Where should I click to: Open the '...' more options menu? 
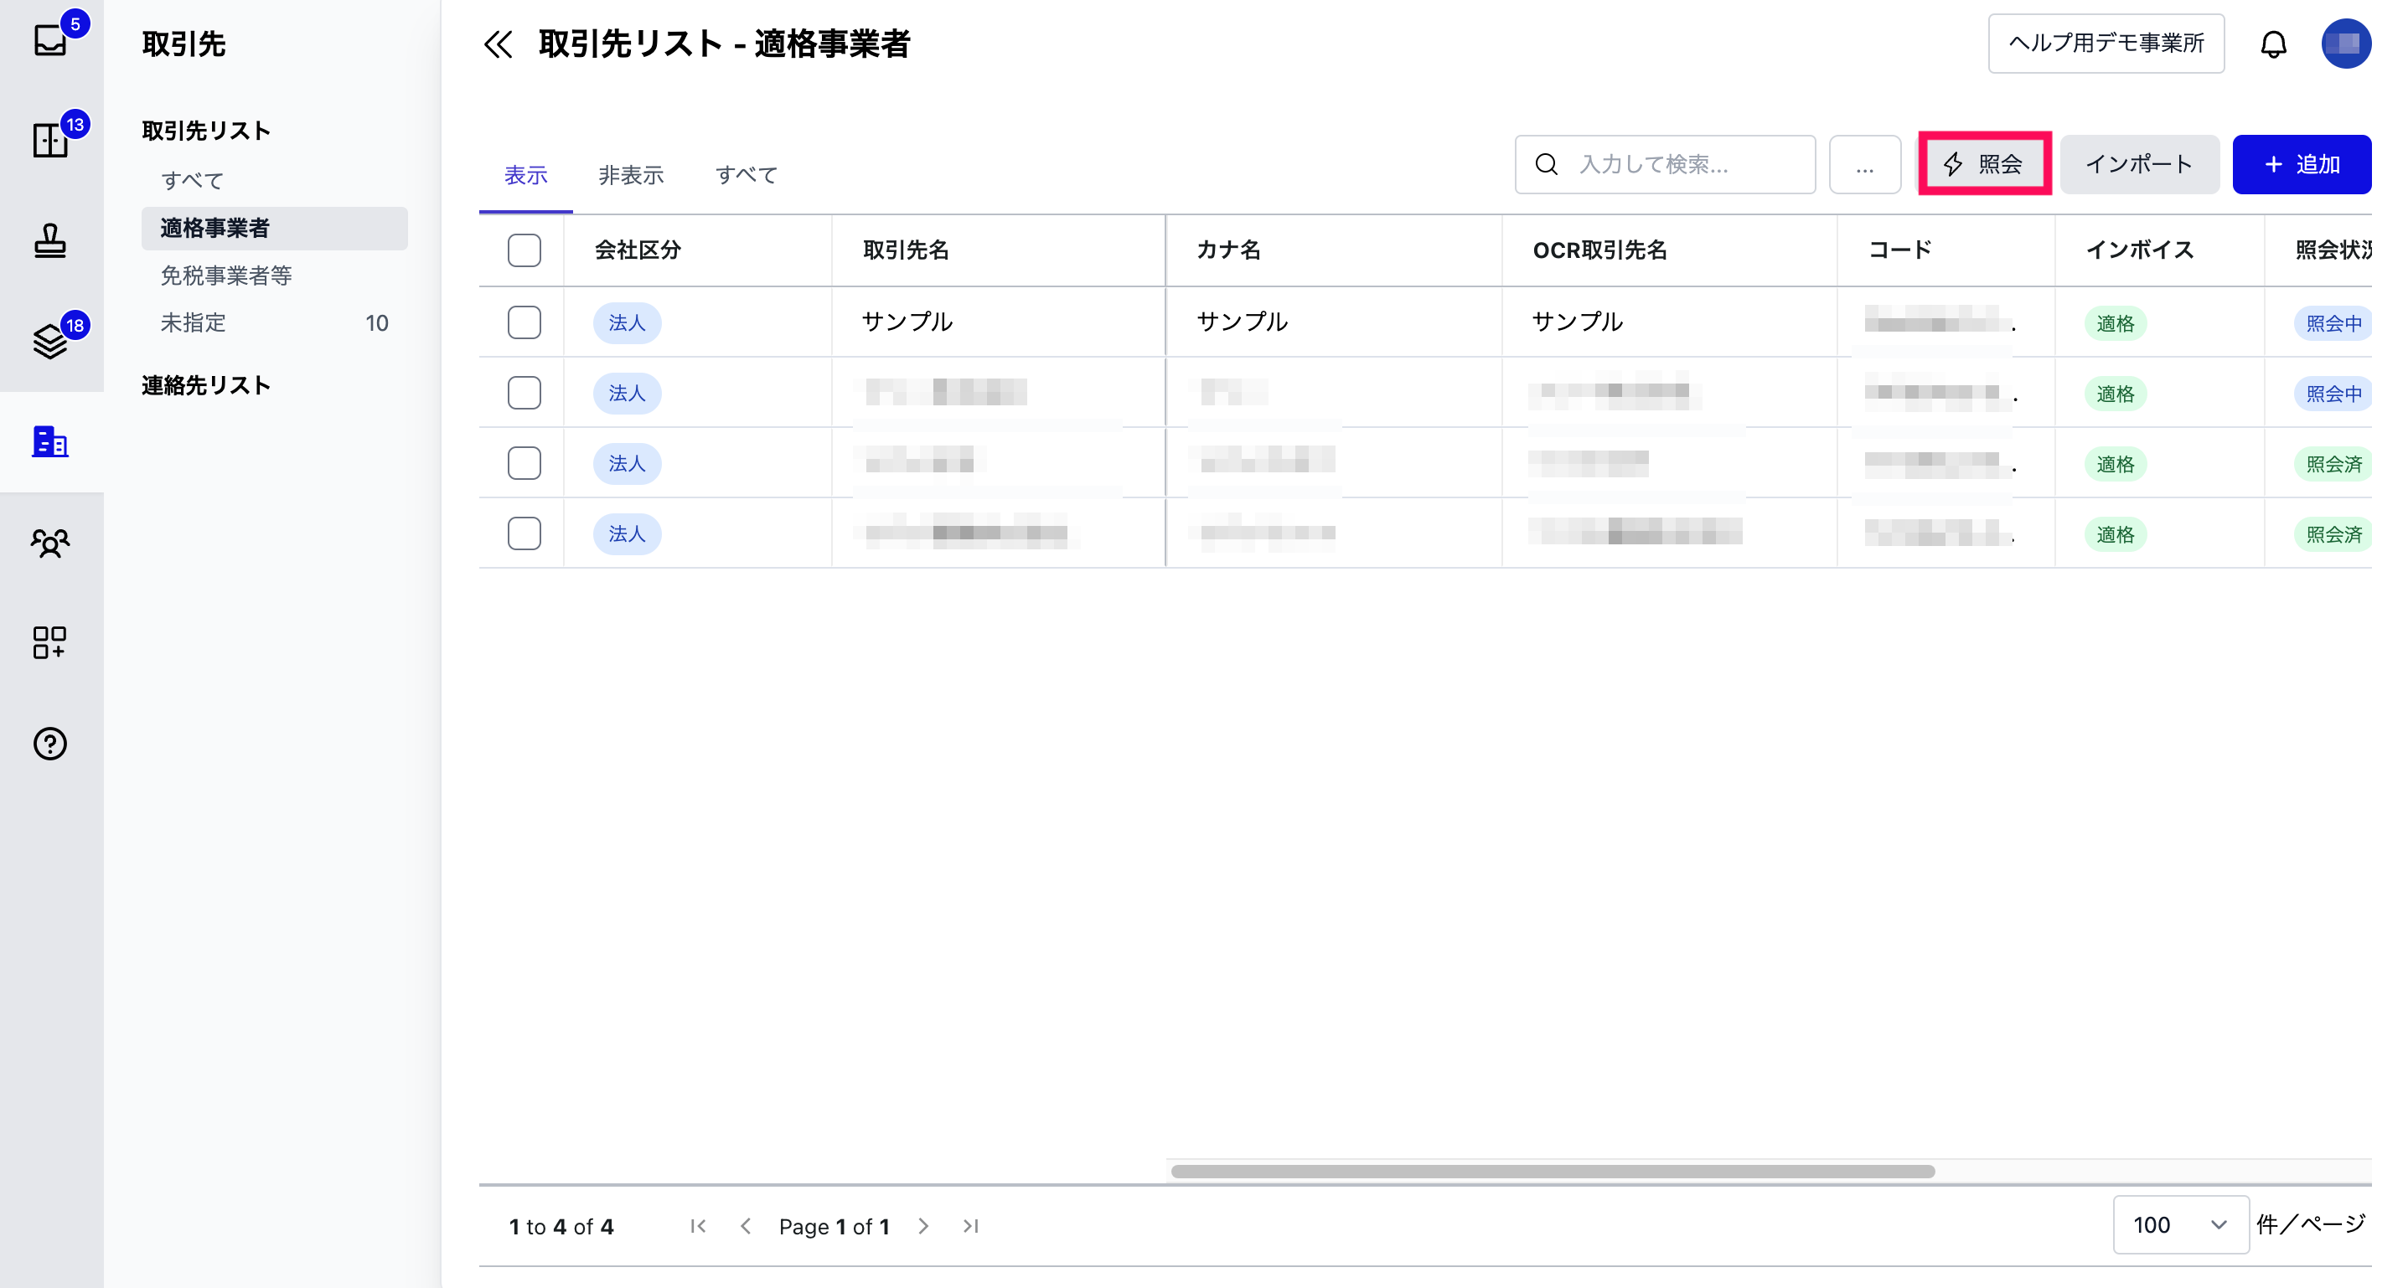coord(1864,164)
